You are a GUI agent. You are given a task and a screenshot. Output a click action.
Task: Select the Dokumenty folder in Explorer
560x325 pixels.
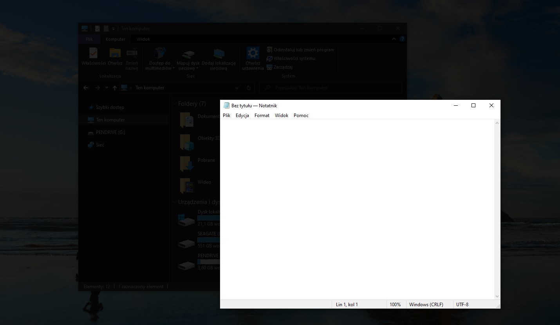199,120
